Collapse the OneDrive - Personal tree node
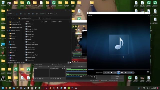 pyautogui.click(x=8, y=30)
